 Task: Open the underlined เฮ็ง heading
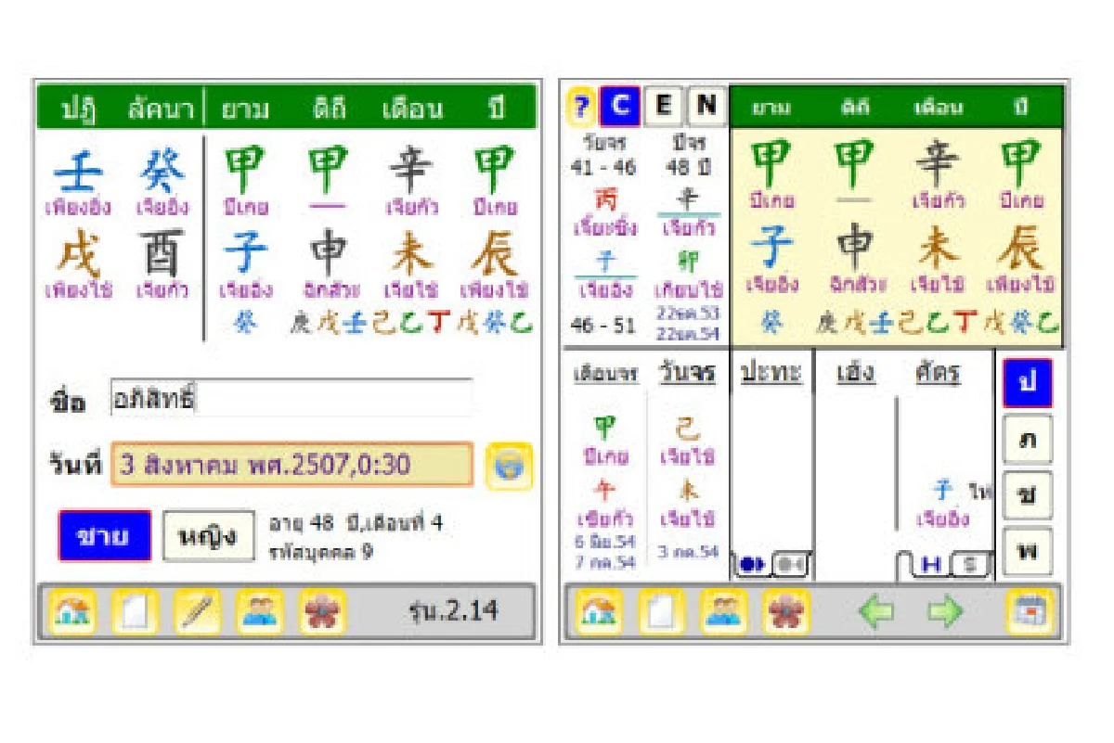(x=855, y=373)
